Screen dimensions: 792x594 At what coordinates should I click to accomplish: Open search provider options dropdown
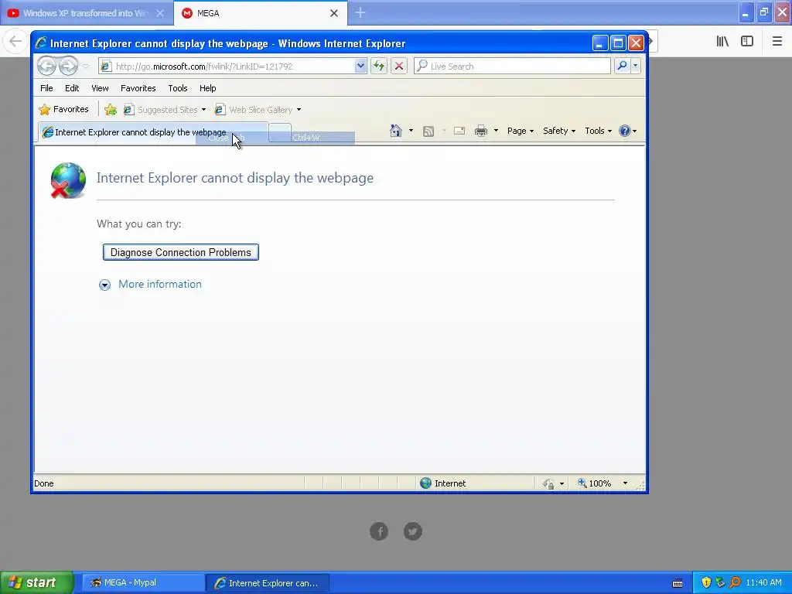[x=636, y=67]
